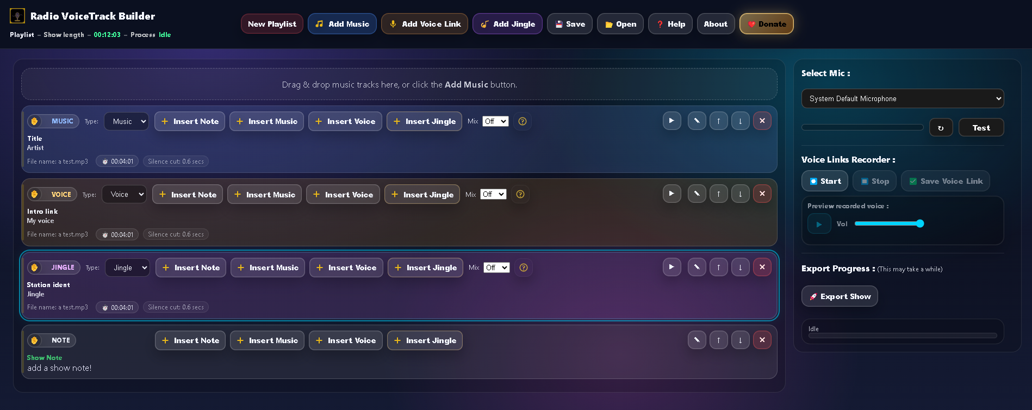Start voice link recording
Viewport: 1032px width, 410px height.
(824, 181)
